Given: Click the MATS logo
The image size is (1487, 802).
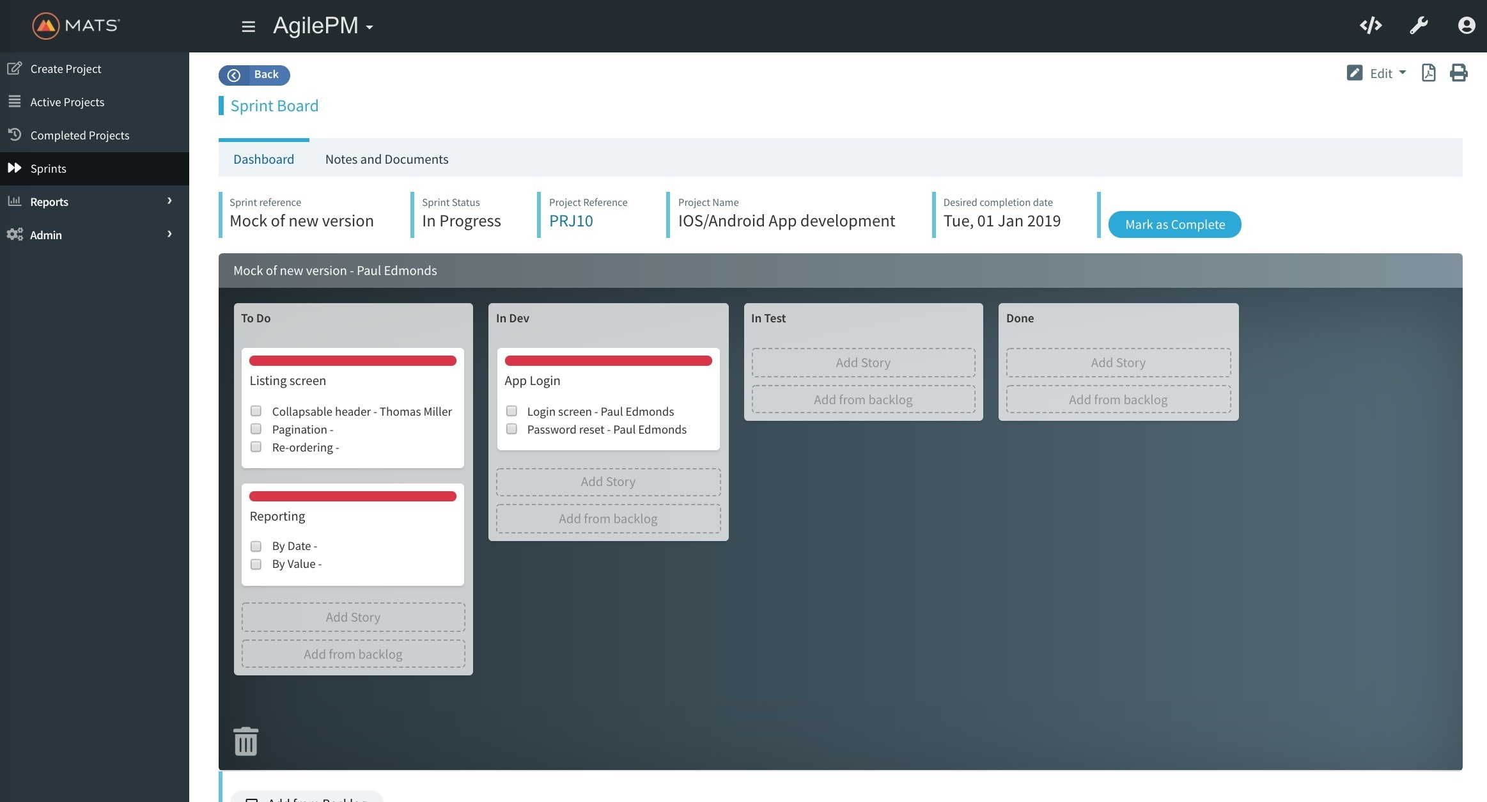Looking at the screenshot, I should (x=75, y=26).
